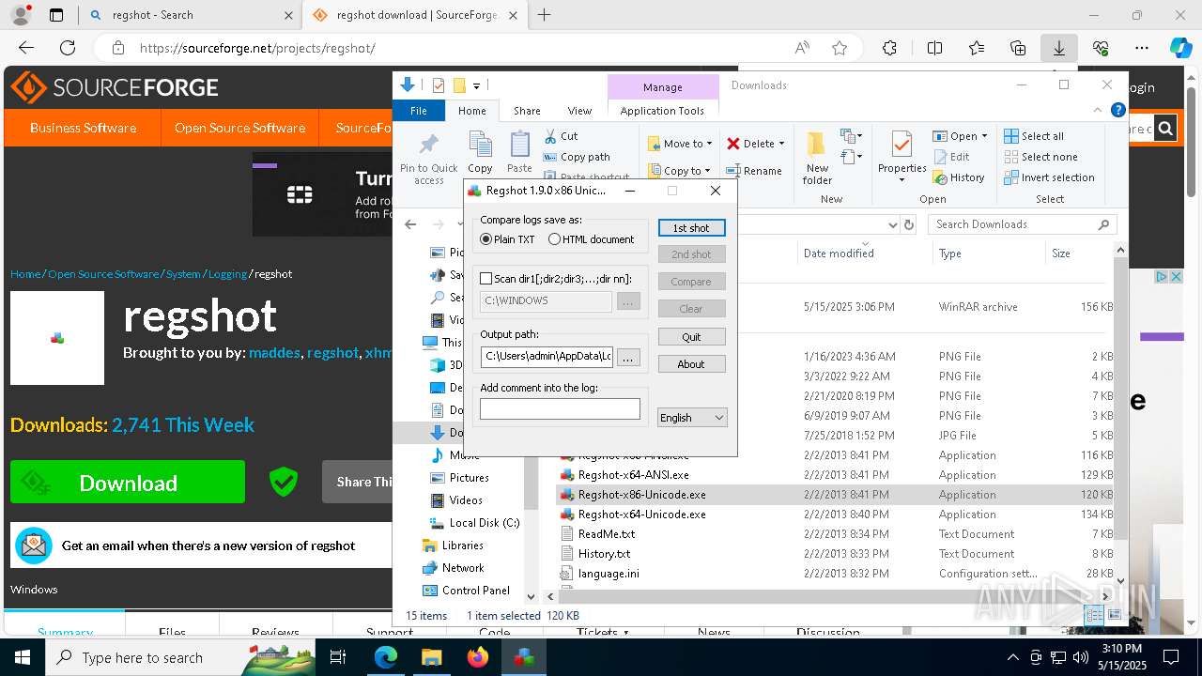1202x676 pixels.
Task: Open the Logging breadcrumb link
Action: point(227,274)
